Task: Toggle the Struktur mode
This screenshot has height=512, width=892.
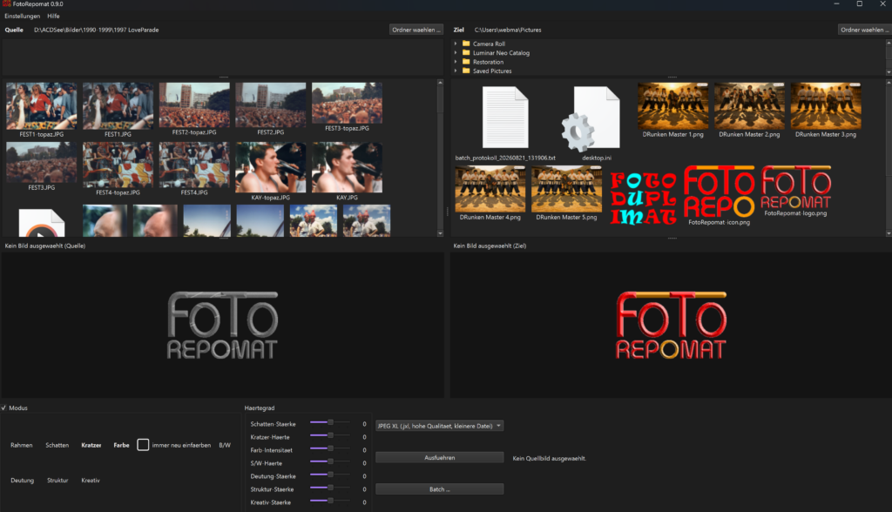Action: [x=57, y=481]
